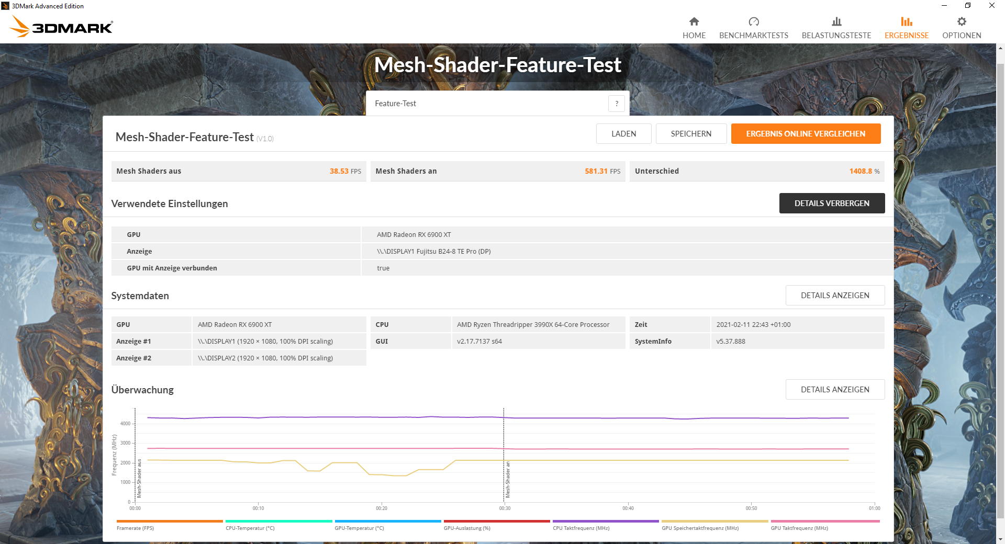
Task: Open Optionen gear icon
Action: click(962, 21)
